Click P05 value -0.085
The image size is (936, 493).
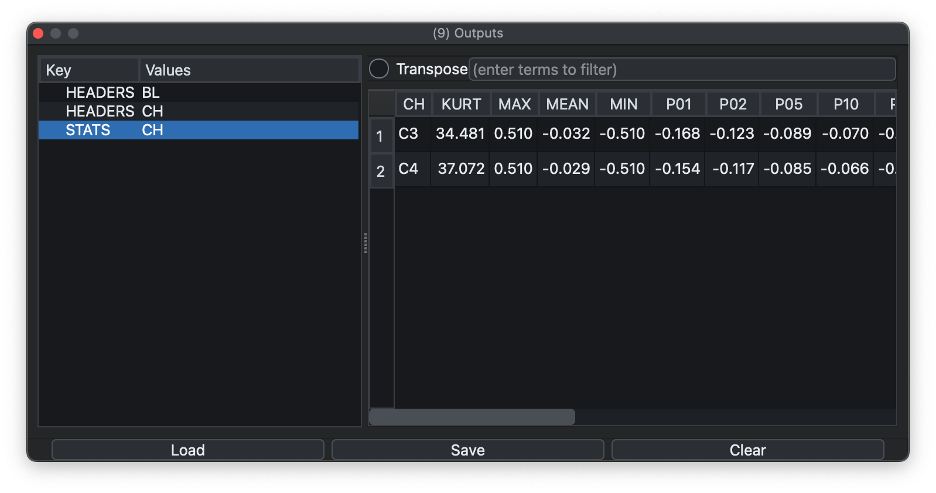tap(788, 169)
